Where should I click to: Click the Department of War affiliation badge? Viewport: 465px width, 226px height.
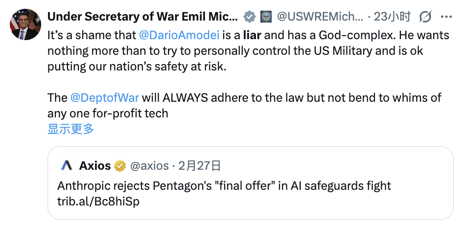click(x=265, y=17)
